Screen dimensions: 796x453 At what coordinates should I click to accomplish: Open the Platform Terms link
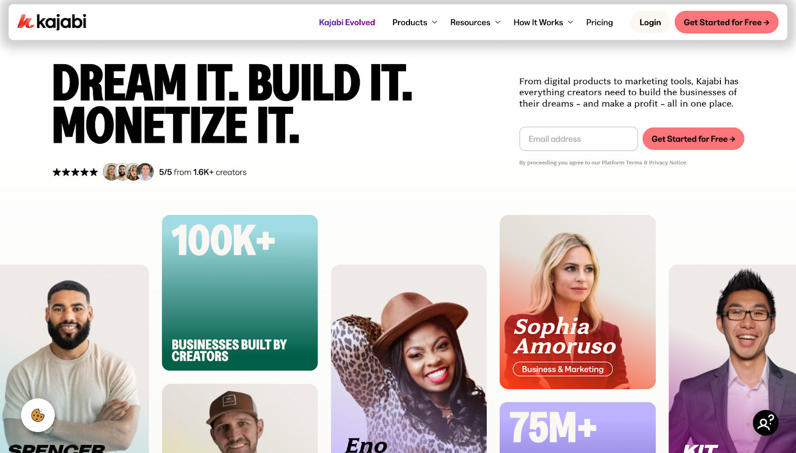click(x=622, y=163)
